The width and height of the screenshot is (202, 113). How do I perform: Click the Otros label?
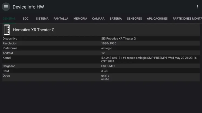click(x=6, y=76)
